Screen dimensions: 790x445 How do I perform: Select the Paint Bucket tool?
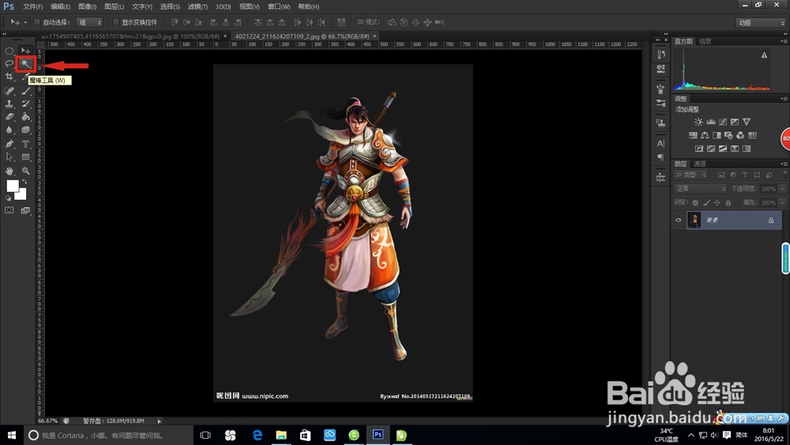click(x=26, y=117)
